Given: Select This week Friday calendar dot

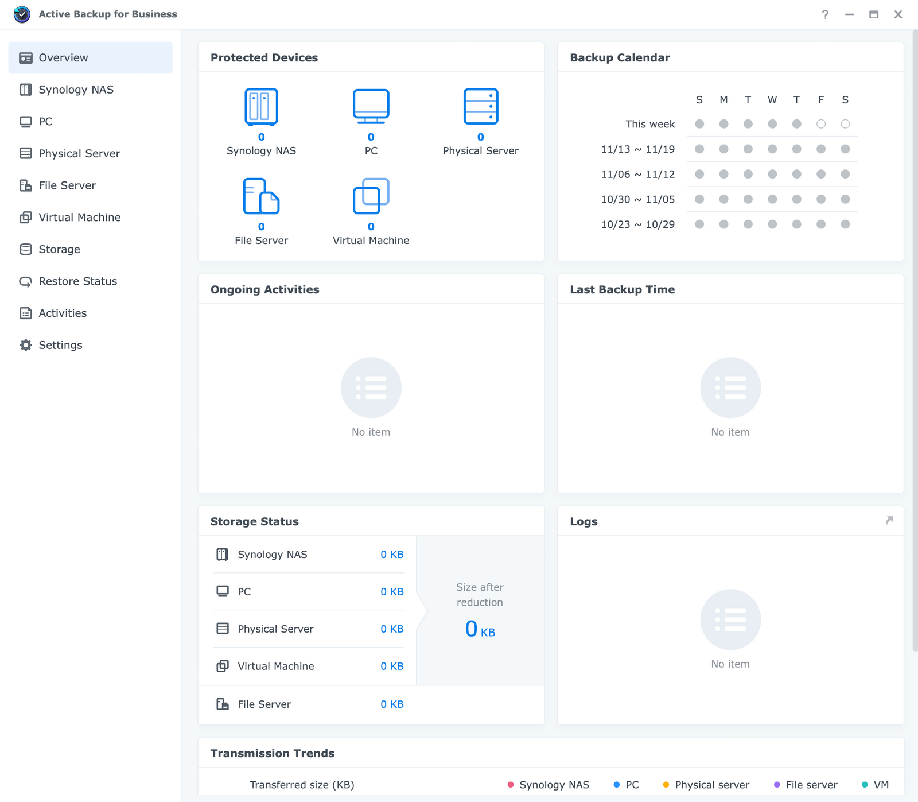Looking at the screenshot, I should pos(821,124).
